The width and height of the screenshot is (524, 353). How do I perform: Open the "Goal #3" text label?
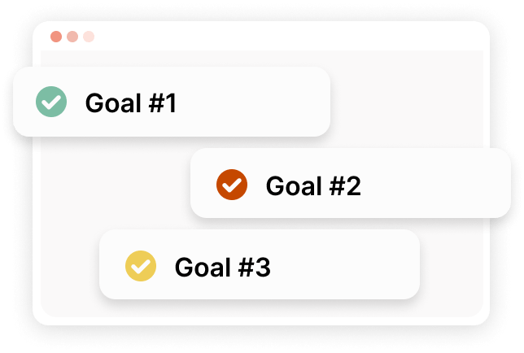coord(222,267)
